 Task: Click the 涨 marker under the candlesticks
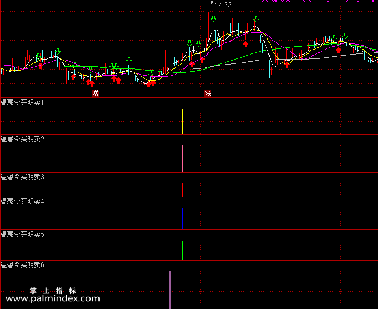pyautogui.click(x=207, y=93)
